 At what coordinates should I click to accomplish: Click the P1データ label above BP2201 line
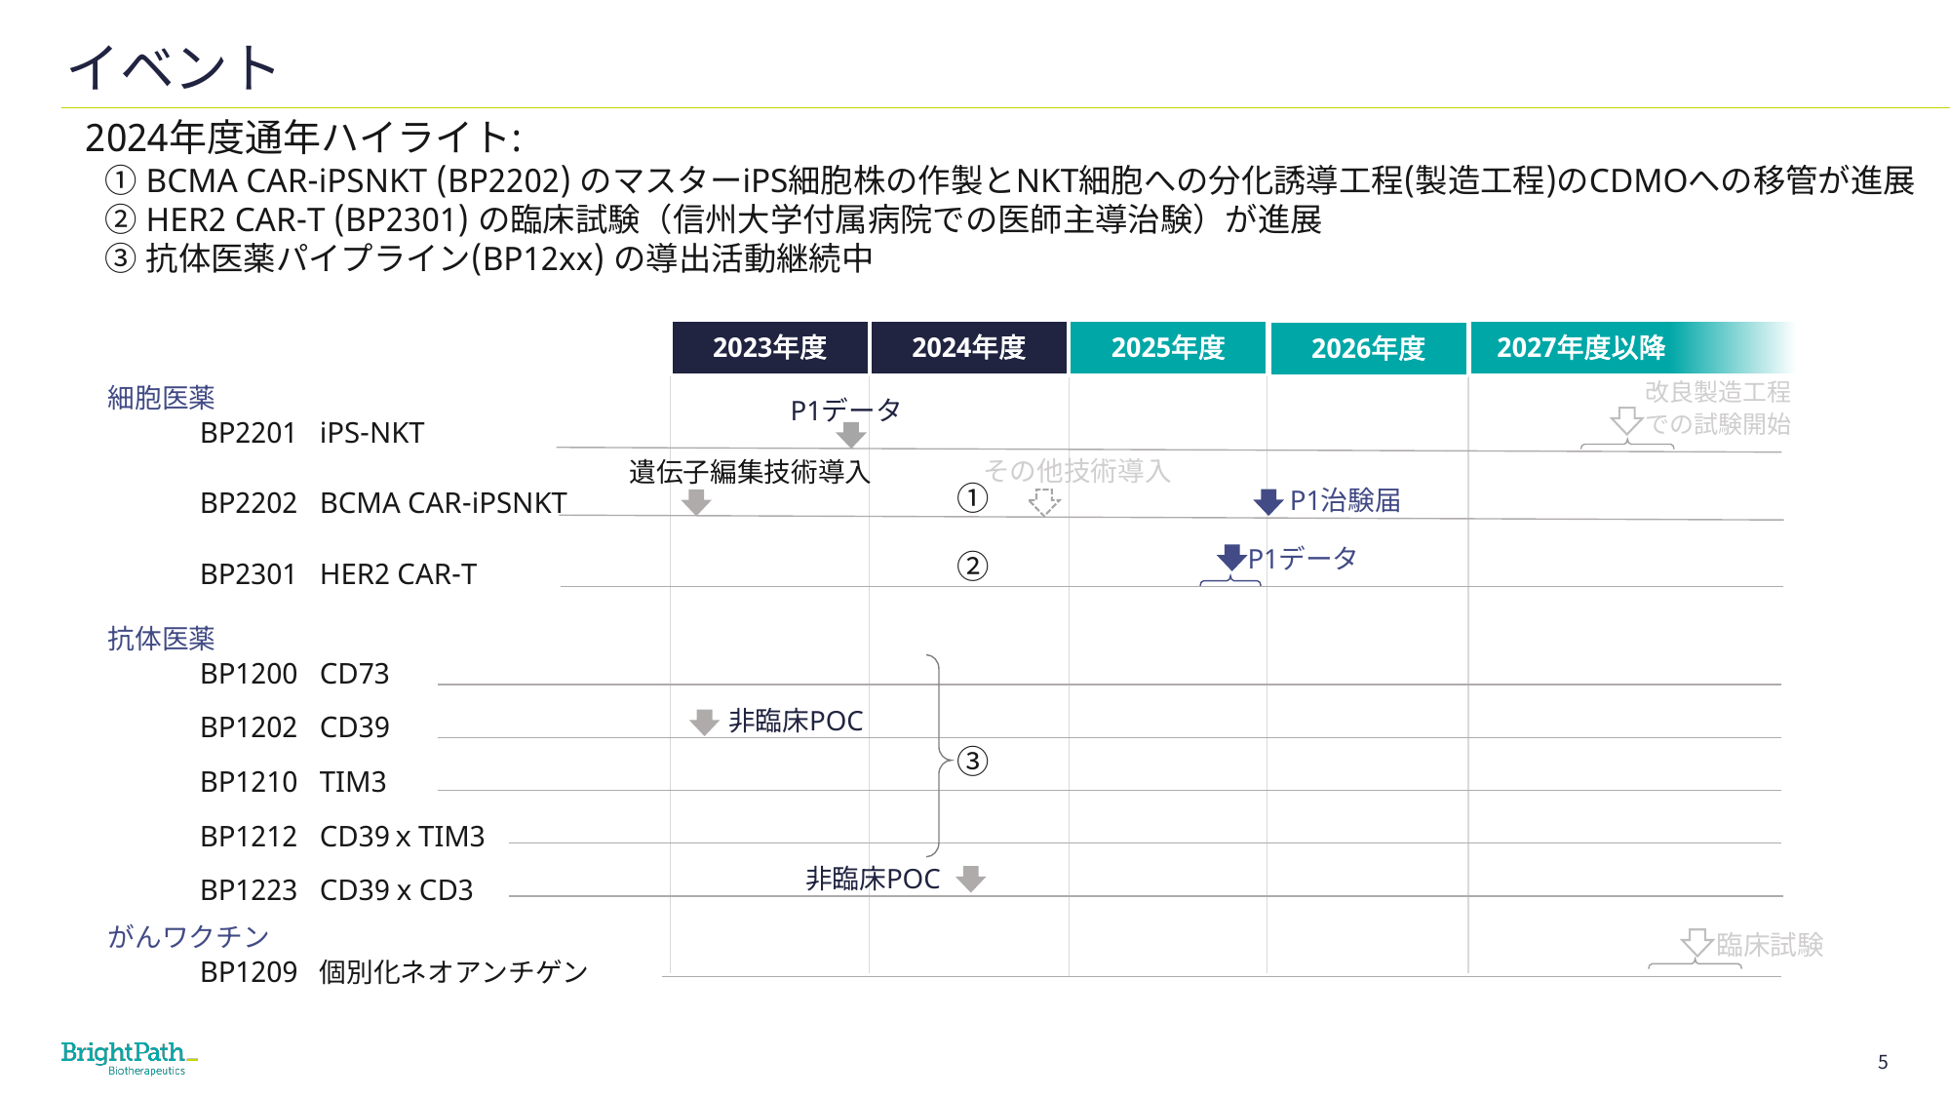click(845, 411)
